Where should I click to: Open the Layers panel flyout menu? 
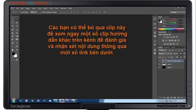coord(184,48)
